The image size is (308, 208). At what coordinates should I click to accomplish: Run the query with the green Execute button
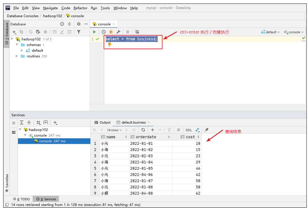pyautogui.click(x=94, y=32)
